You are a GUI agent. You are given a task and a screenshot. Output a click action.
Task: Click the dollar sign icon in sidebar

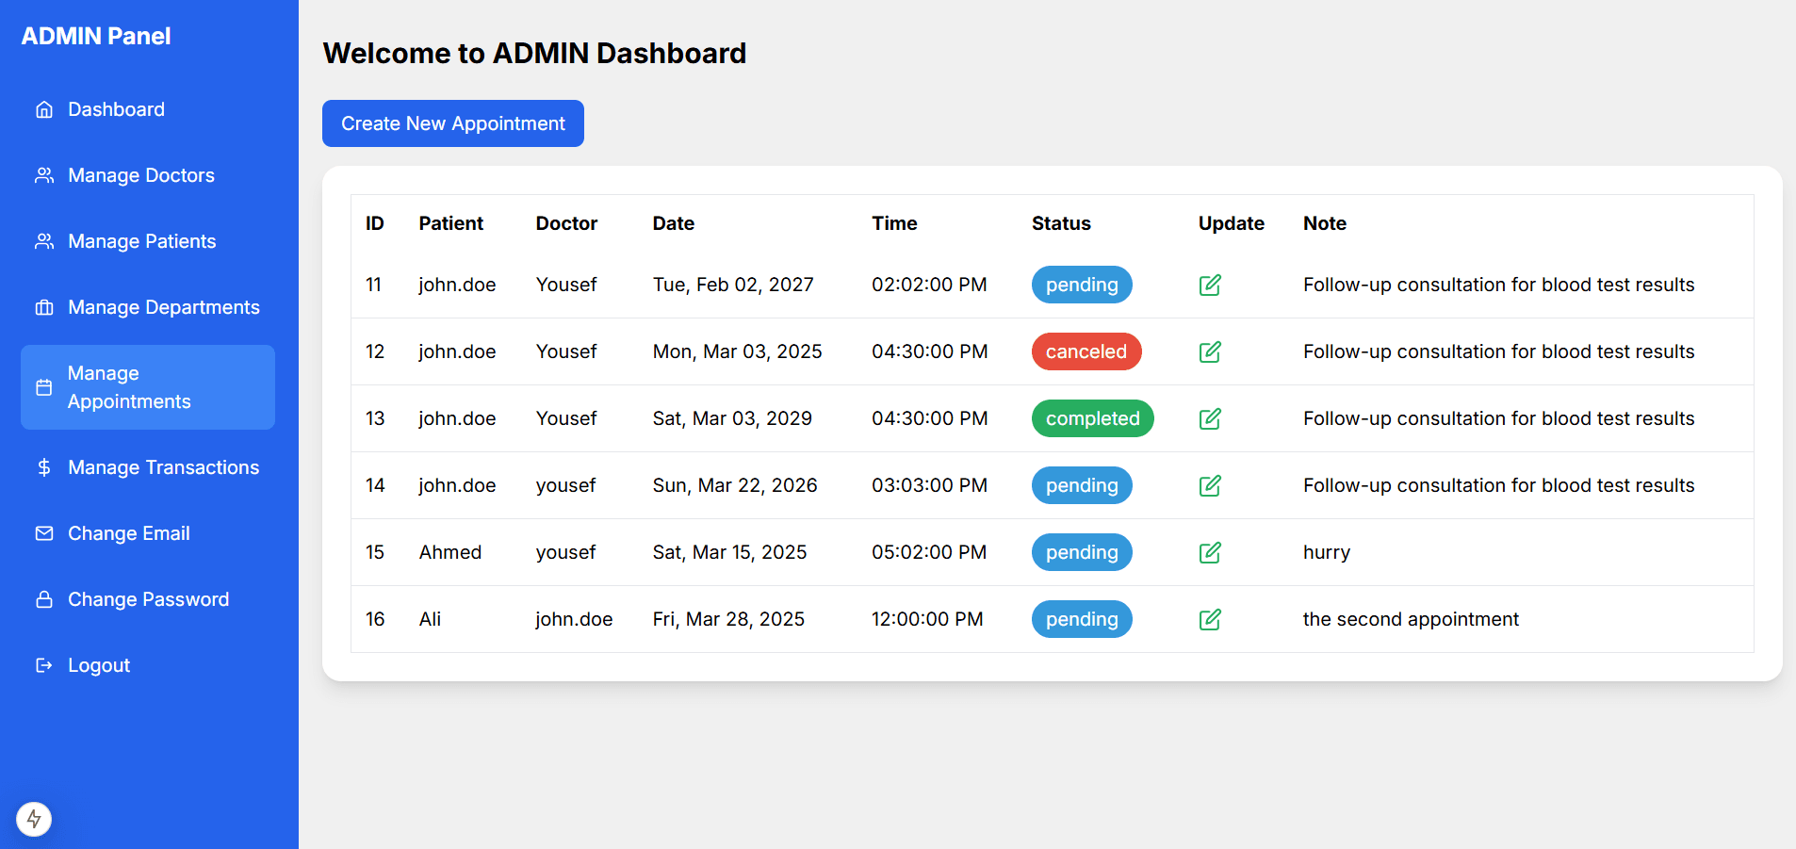44,467
